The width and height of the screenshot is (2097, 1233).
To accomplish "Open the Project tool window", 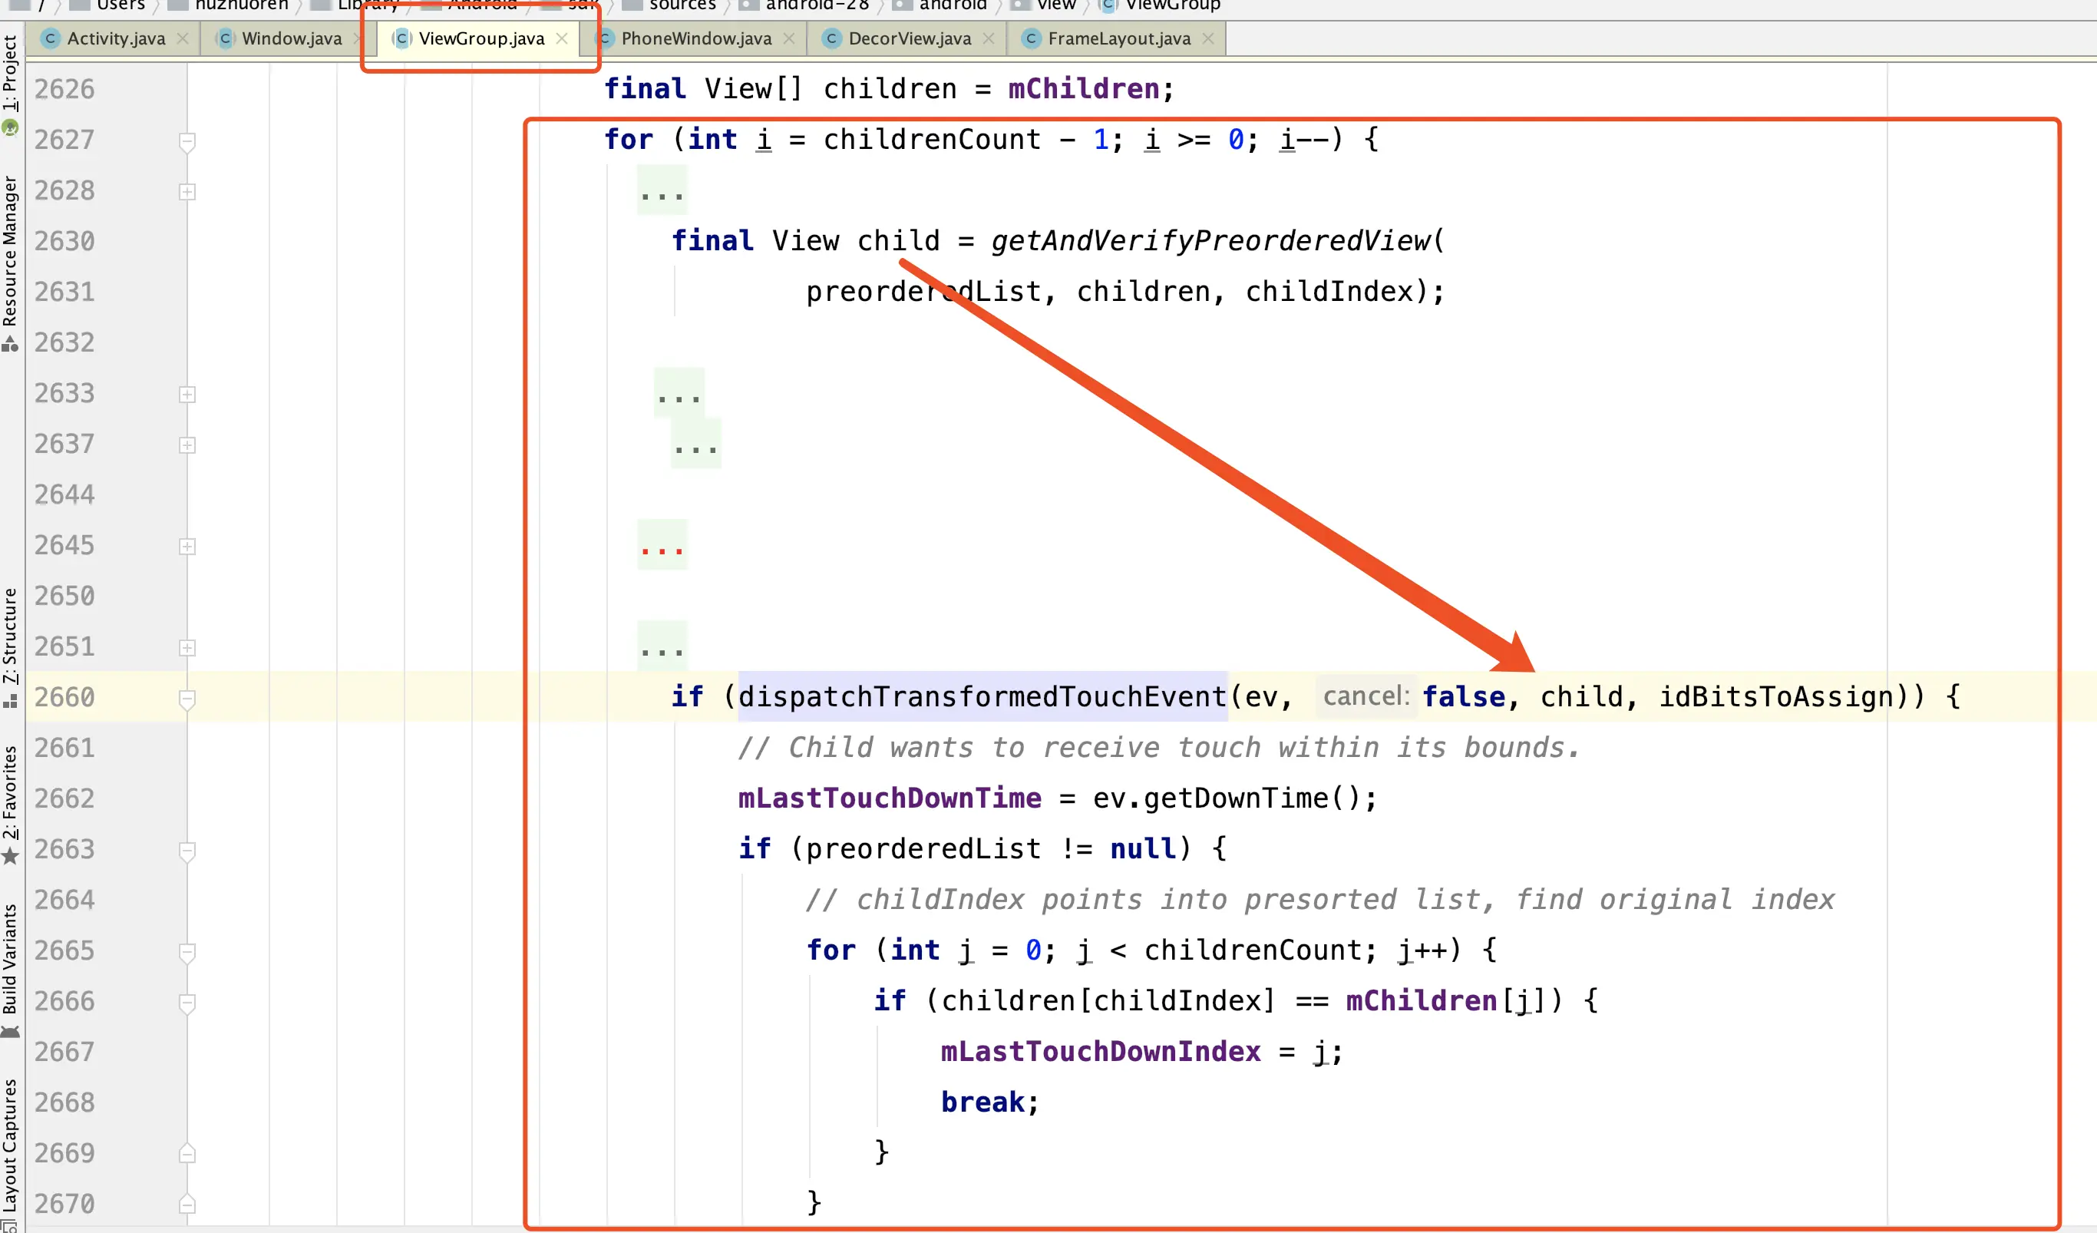I will [9, 73].
